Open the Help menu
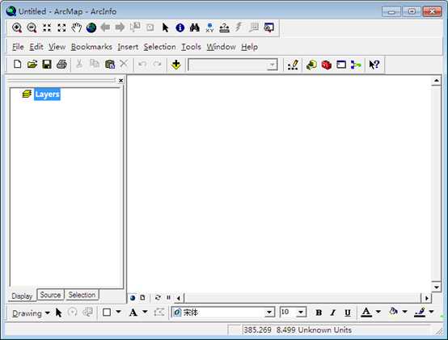448x340 pixels. (x=249, y=47)
